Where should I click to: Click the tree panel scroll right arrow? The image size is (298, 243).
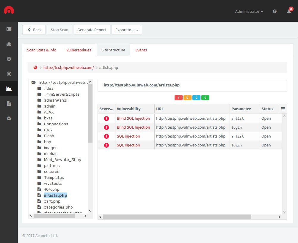click(85, 216)
